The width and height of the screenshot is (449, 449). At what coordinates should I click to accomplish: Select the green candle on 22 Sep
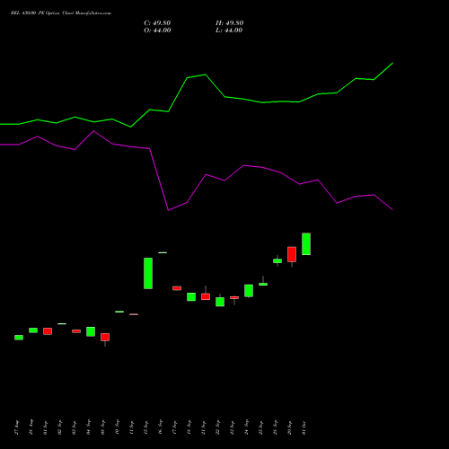coord(220,302)
